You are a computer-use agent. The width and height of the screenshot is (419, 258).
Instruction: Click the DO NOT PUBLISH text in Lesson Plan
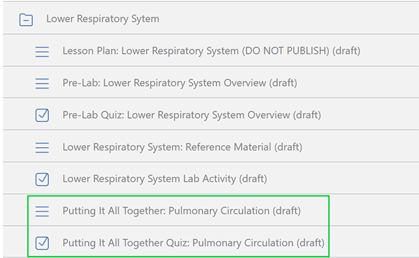(x=286, y=51)
